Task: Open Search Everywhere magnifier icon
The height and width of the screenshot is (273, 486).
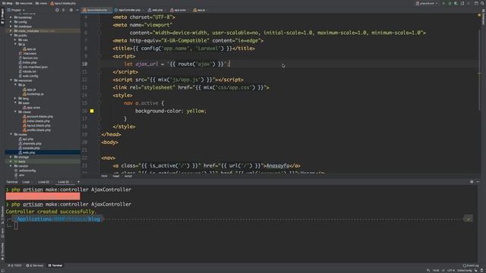Action: coord(482,3)
